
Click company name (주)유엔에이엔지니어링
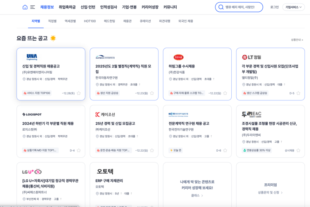click(37, 72)
